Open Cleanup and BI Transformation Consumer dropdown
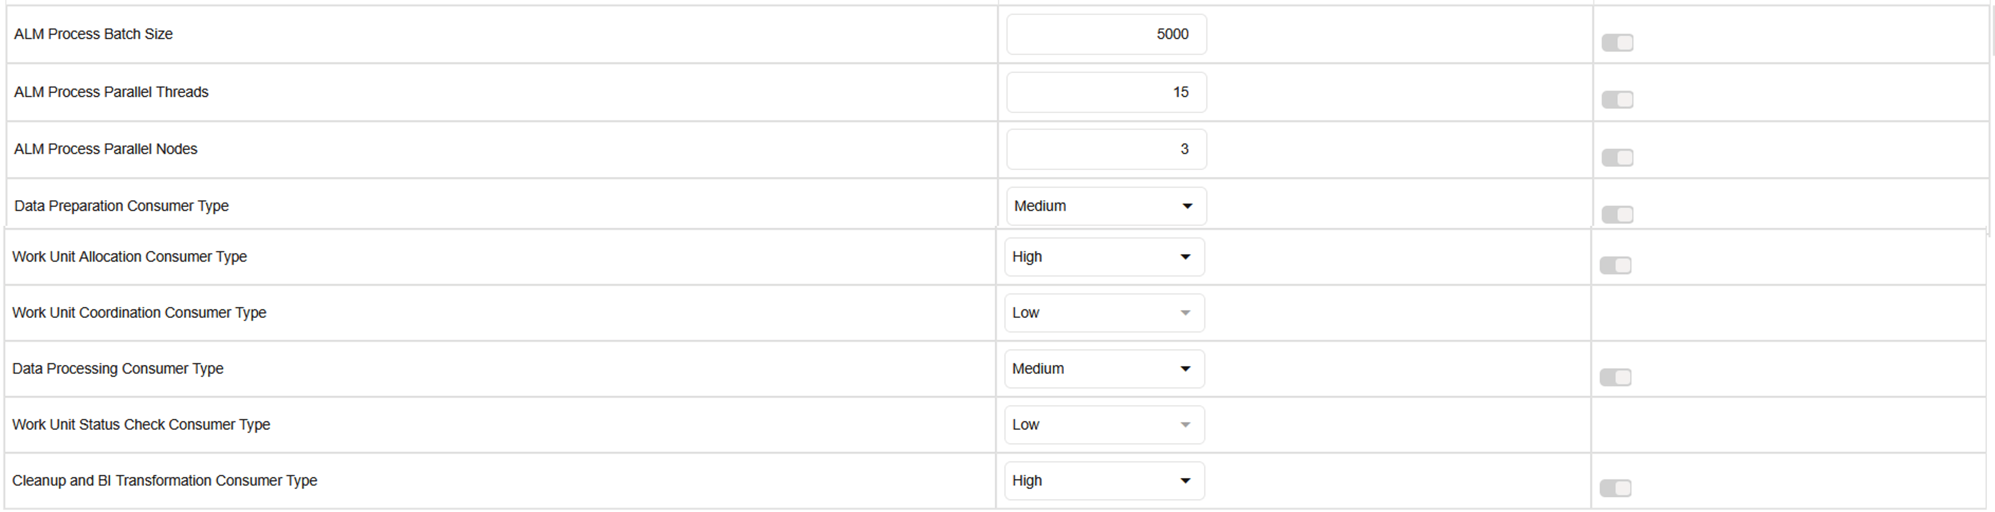The height and width of the screenshot is (512, 1995). [x=1105, y=481]
